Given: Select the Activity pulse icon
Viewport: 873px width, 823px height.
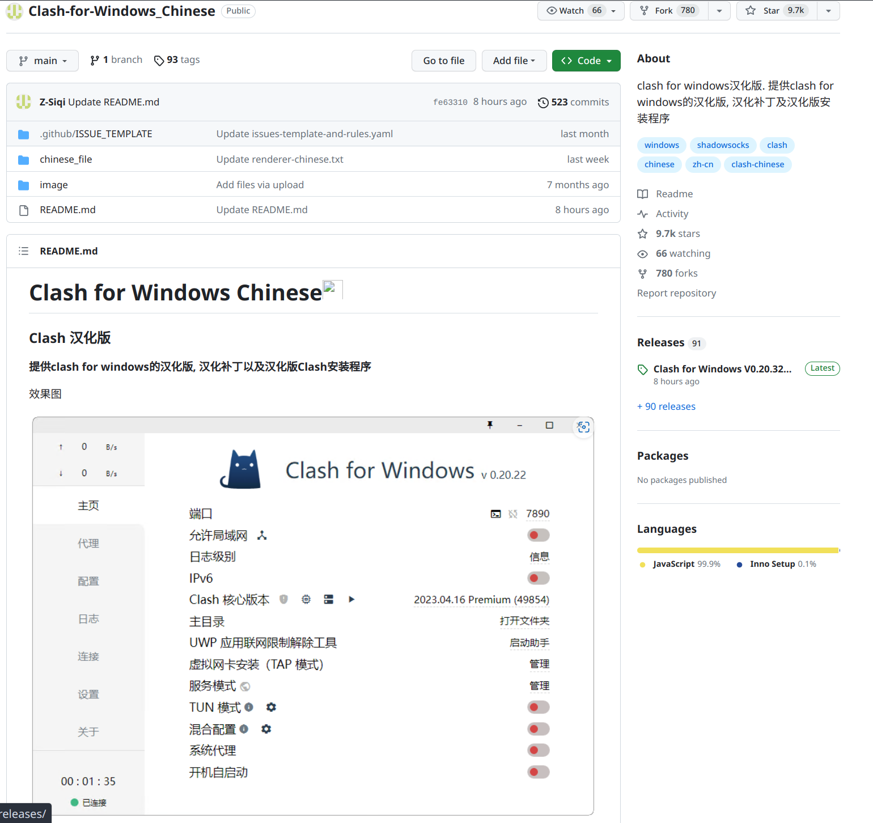Looking at the screenshot, I should click(x=643, y=214).
